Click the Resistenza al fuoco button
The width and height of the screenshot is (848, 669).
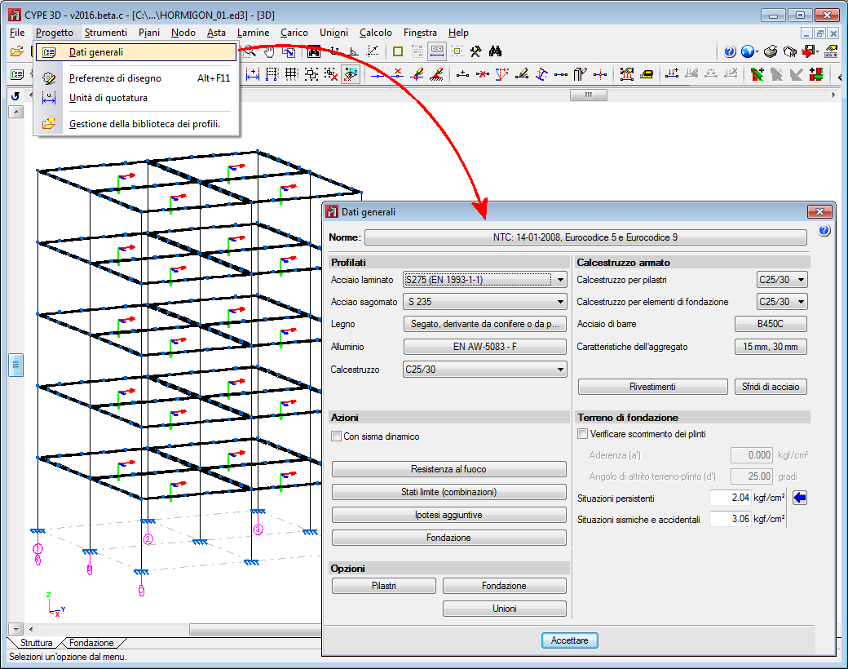(x=449, y=469)
